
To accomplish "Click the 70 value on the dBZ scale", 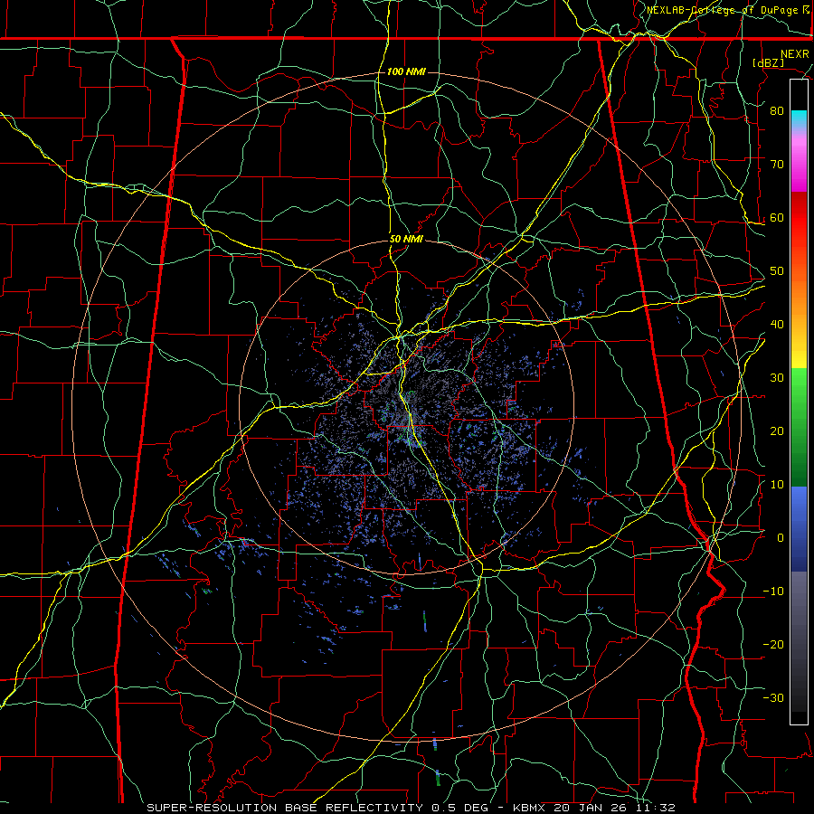I will tap(777, 165).
